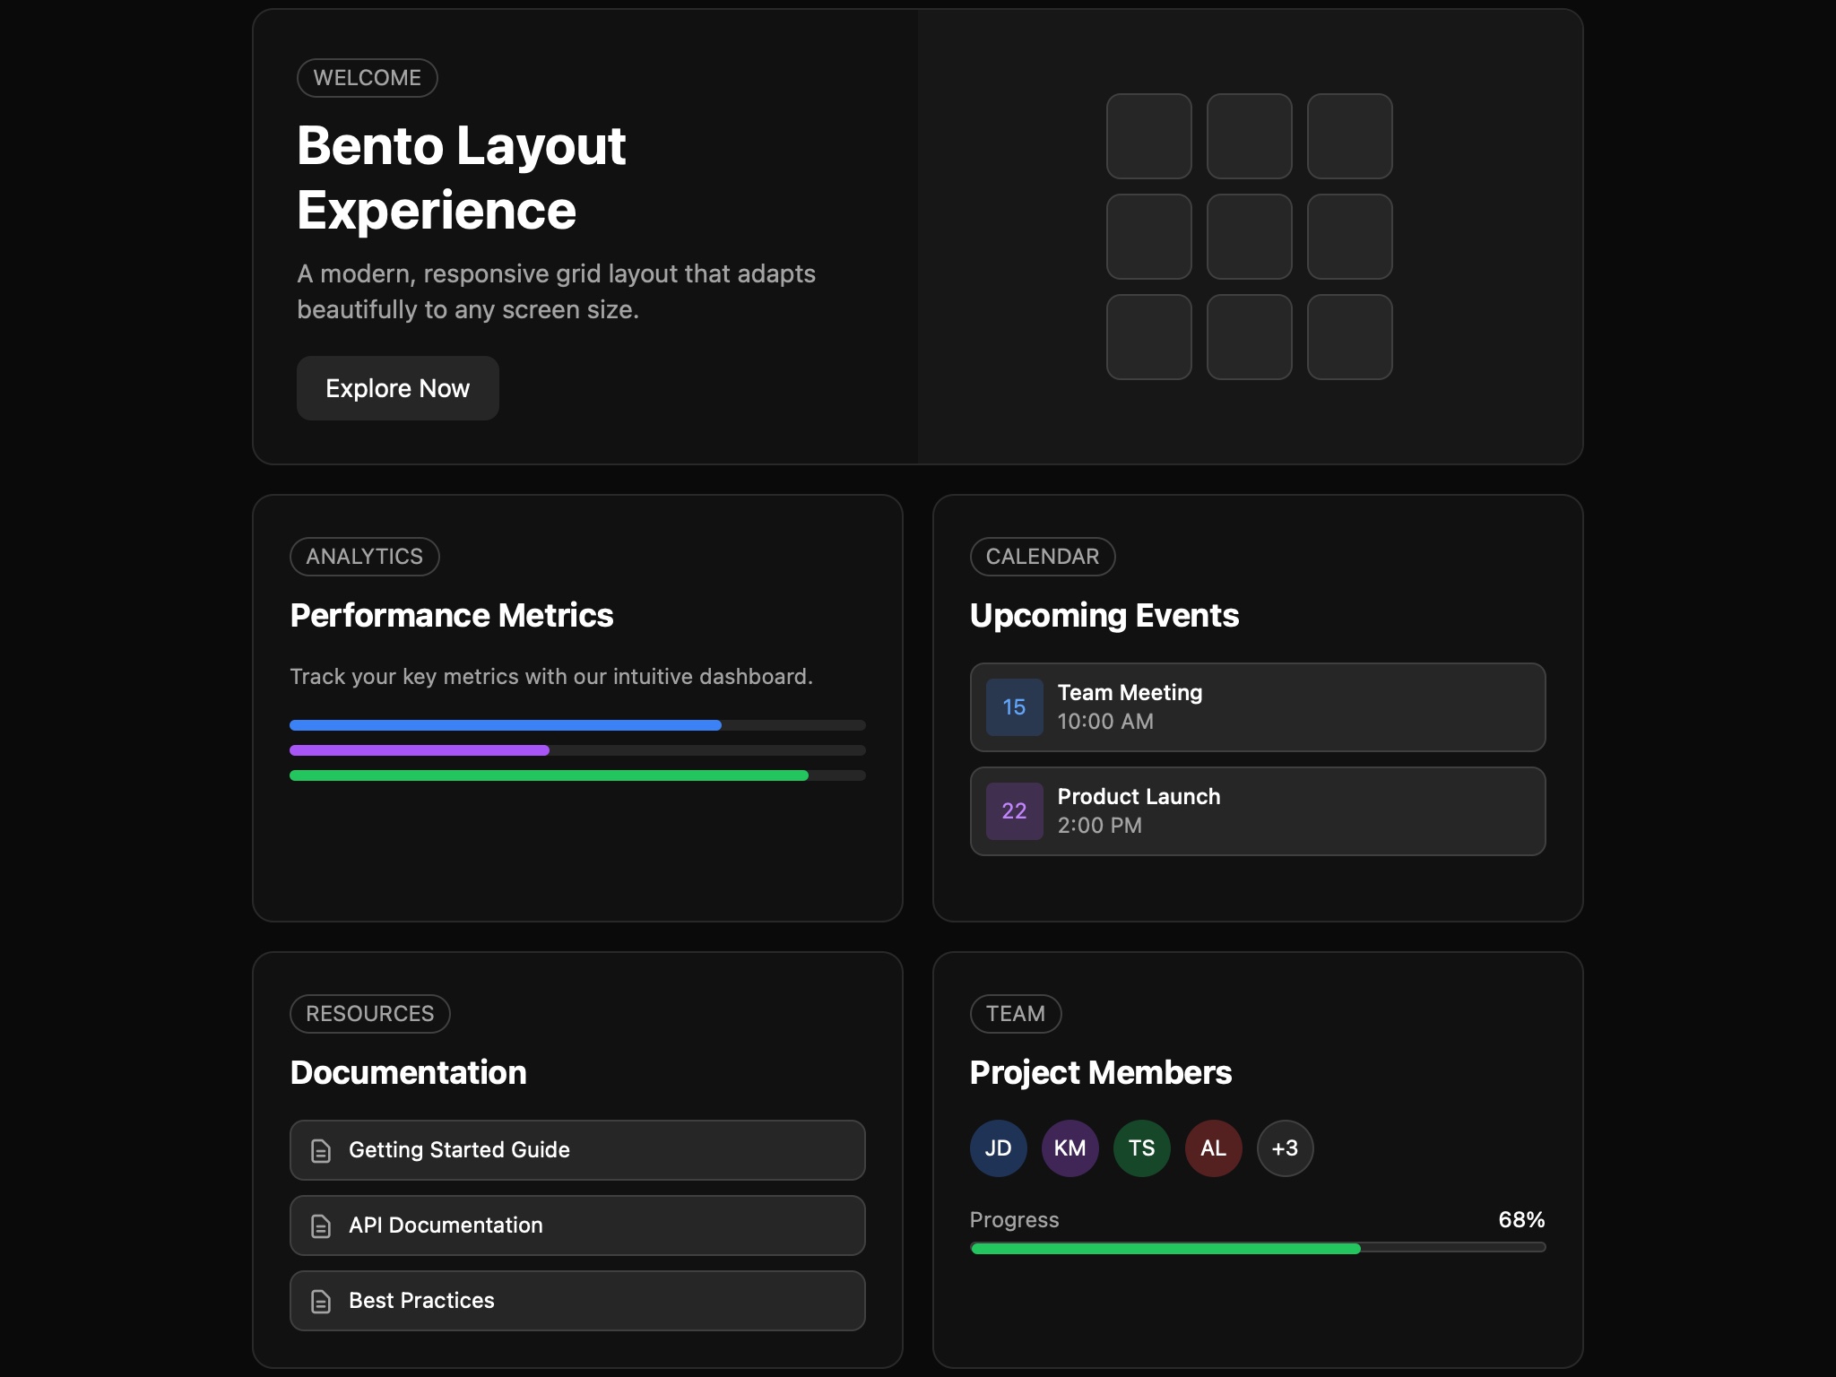1836x1377 pixels.
Task: Click the Explore Now button
Action: pyautogui.click(x=397, y=387)
